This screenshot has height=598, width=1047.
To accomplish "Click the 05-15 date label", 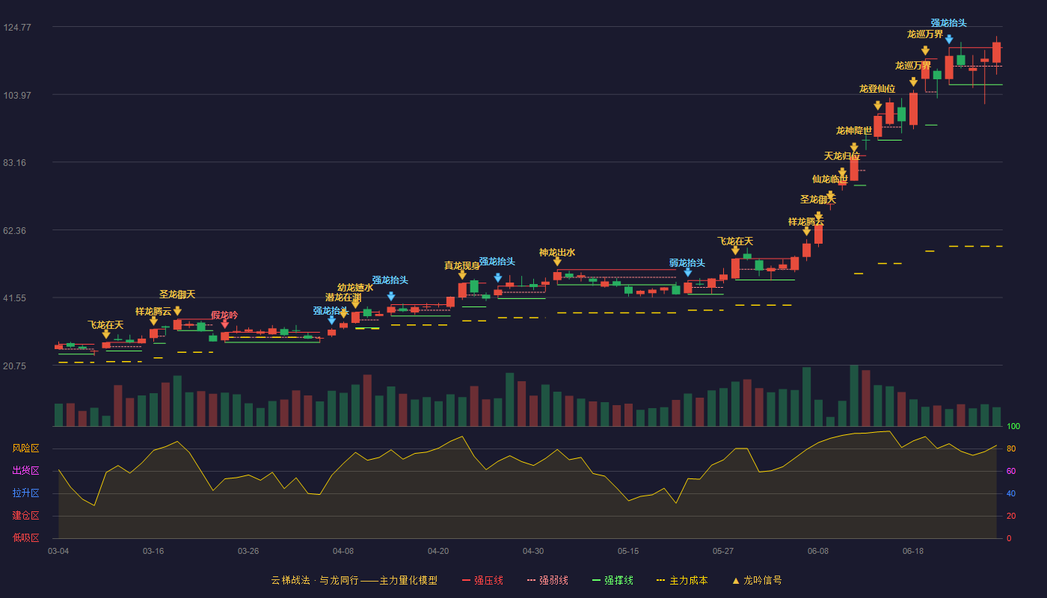I will point(628,551).
